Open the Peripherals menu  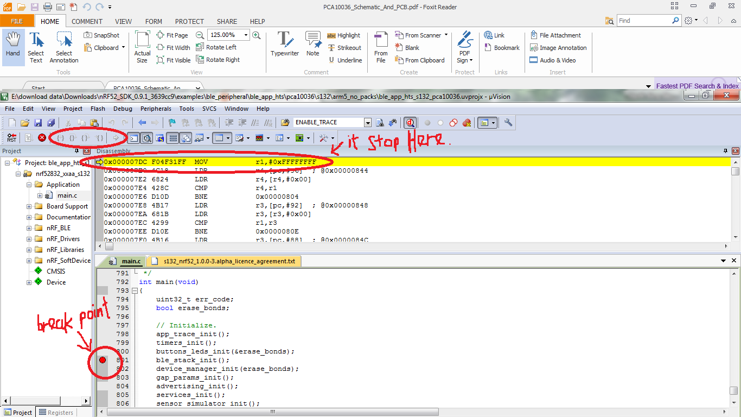click(x=156, y=109)
